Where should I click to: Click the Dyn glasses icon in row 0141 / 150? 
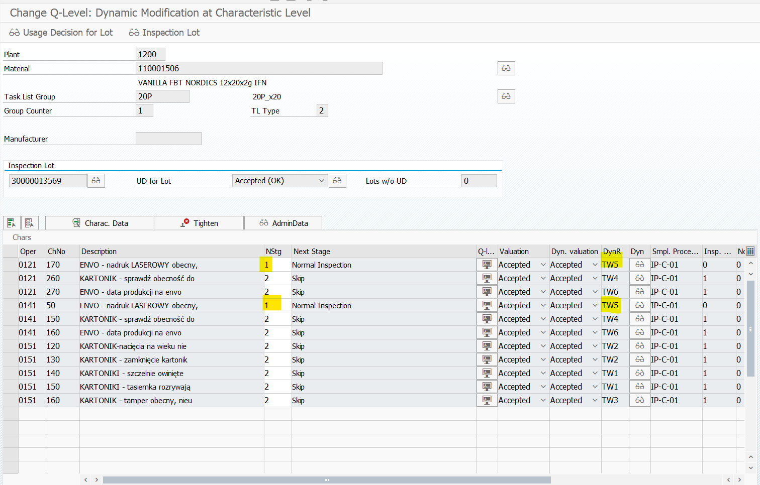tap(639, 319)
